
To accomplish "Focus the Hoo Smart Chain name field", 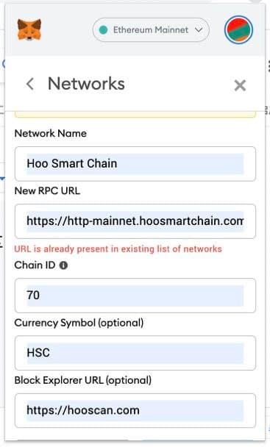I will point(135,164).
